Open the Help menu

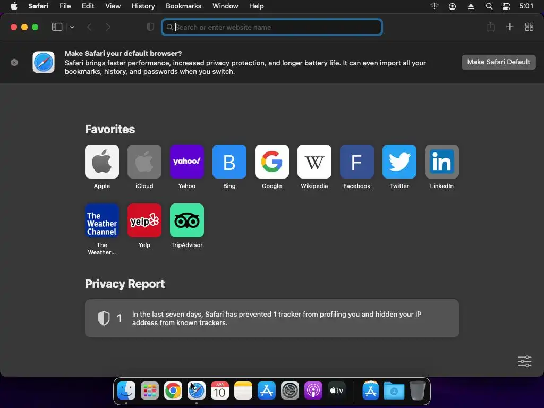tap(257, 6)
